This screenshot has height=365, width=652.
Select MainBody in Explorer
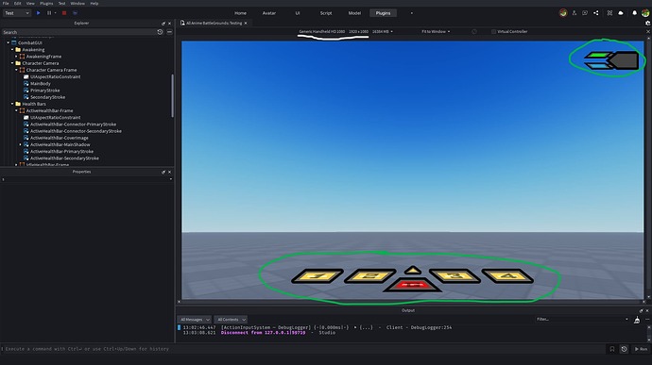(41, 83)
